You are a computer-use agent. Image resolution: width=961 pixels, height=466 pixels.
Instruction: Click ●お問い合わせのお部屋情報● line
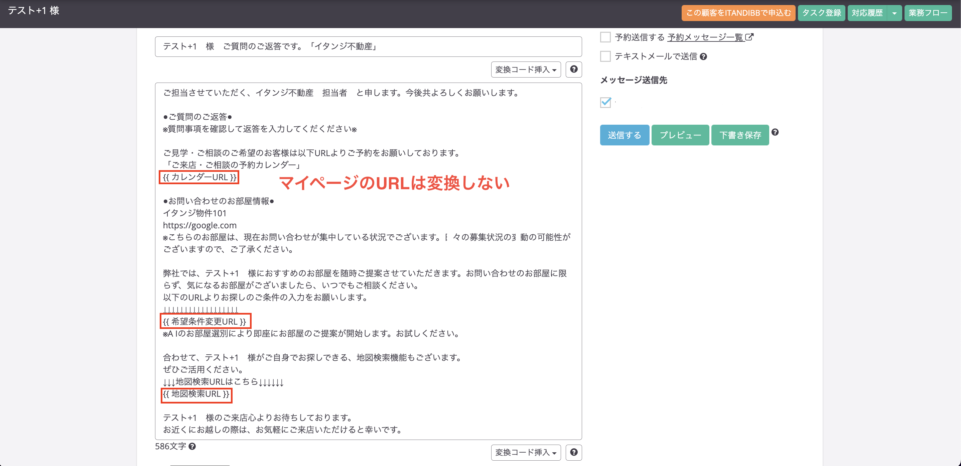[219, 201]
